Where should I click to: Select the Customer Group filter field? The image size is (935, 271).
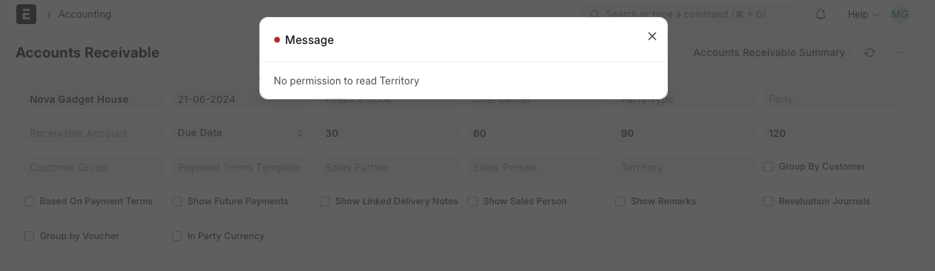92,167
